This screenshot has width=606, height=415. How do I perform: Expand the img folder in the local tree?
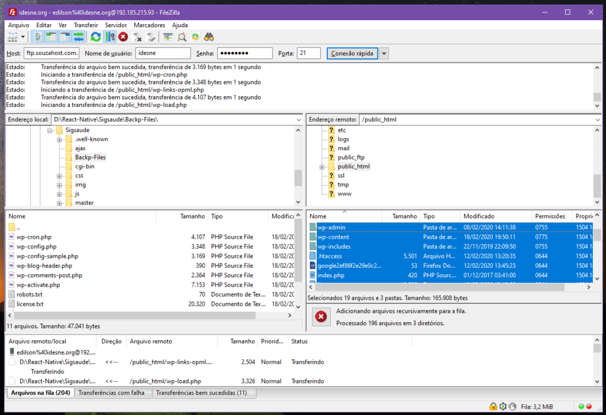pos(60,185)
